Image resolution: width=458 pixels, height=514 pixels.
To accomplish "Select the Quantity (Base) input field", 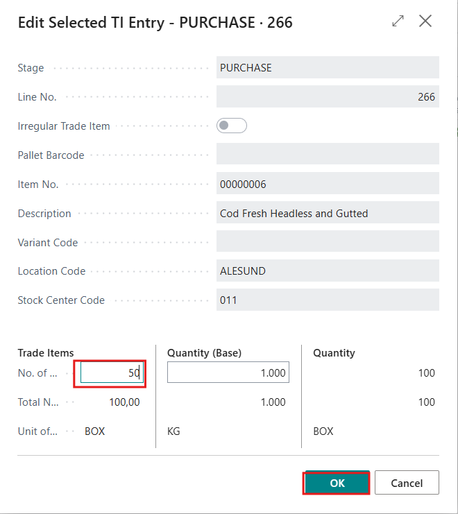I will tap(228, 372).
